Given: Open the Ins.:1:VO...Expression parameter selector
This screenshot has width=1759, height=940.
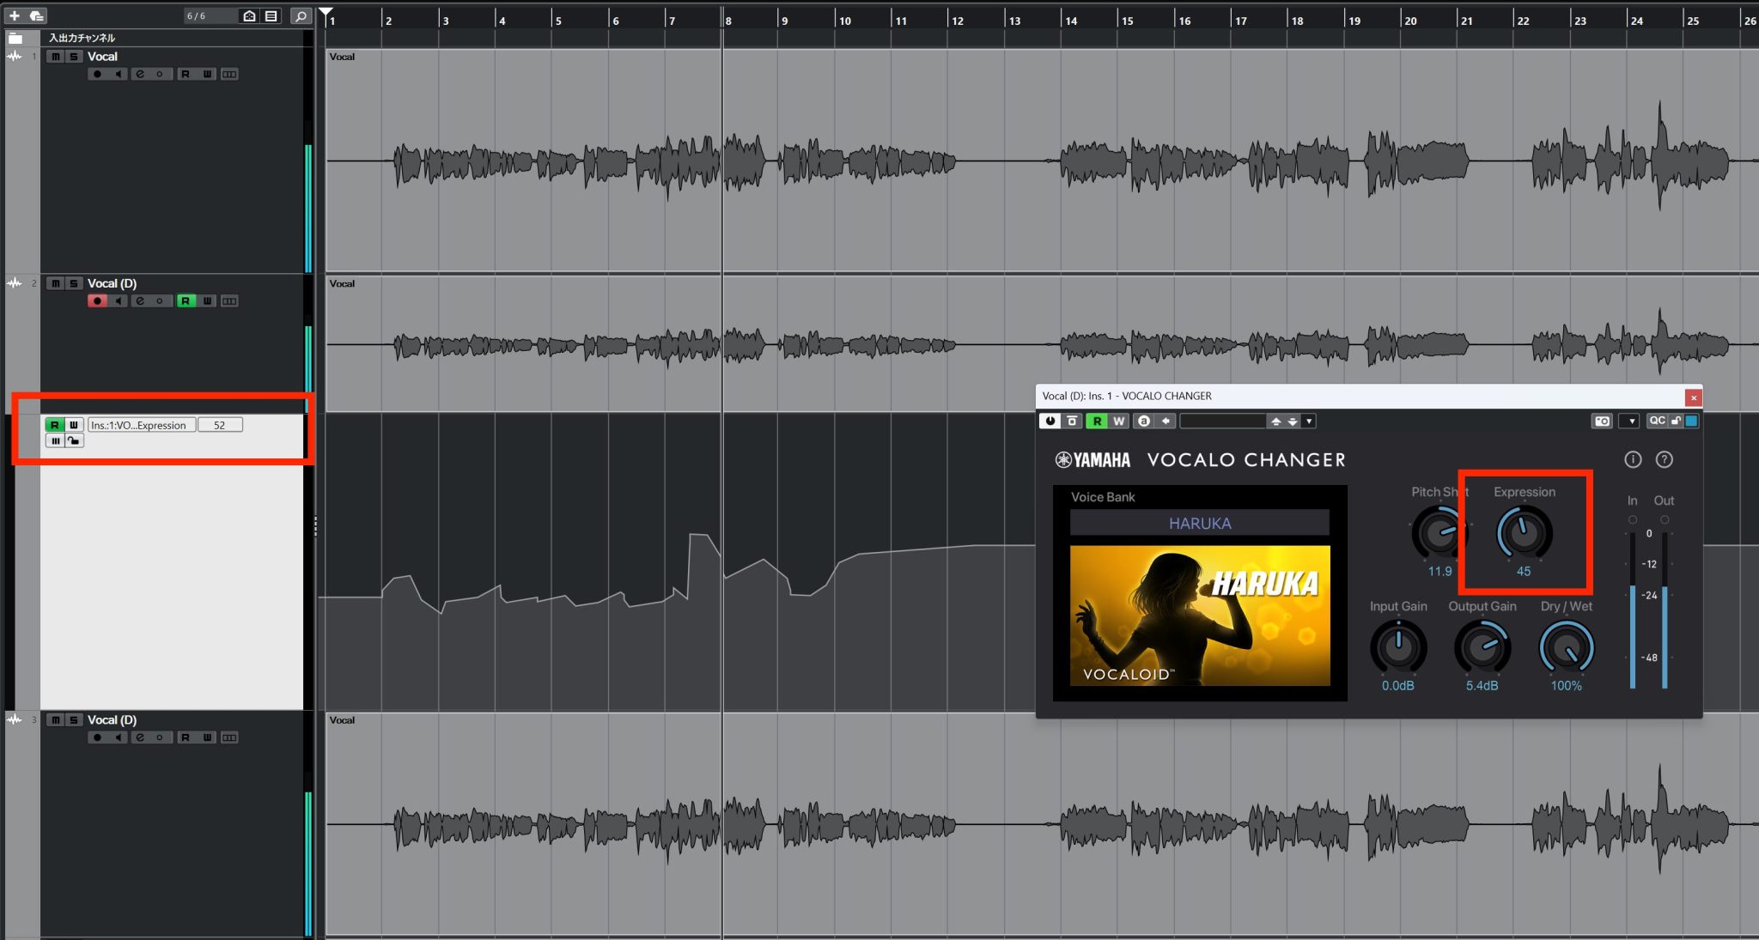Looking at the screenshot, I should (142, 424).
